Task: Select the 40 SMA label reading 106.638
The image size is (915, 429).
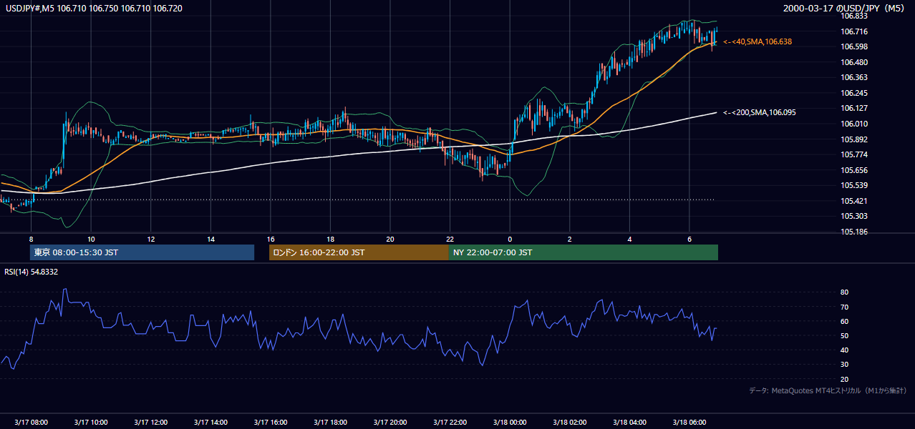Action: [x=757, y=42]
